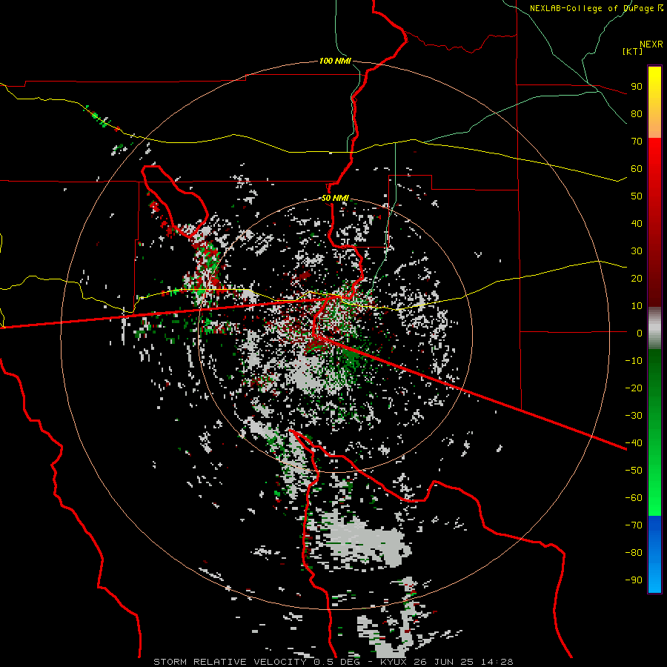Click the -80 value on the velocity scale

(634, 553)
